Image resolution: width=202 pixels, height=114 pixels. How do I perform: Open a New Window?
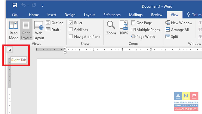pos(179,23)
